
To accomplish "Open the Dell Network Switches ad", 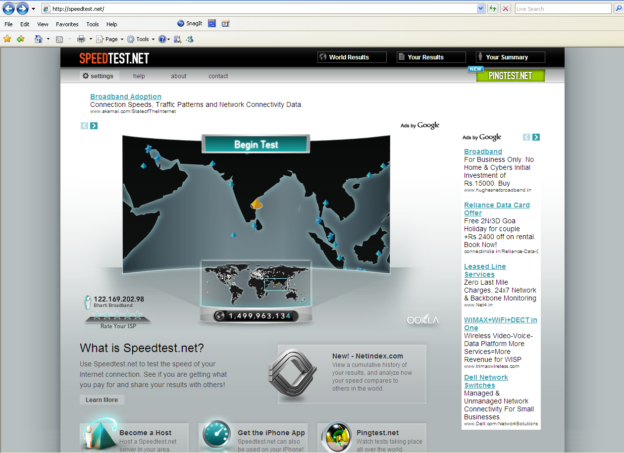I will [486, 381].
